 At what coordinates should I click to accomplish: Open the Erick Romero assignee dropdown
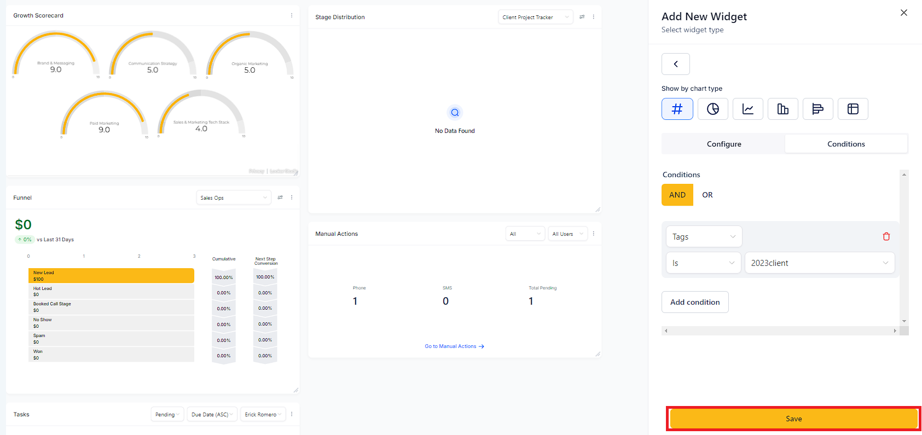[263, 414]
